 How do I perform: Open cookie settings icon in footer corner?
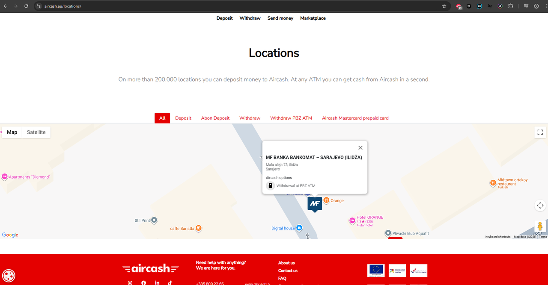pos(9,276)
